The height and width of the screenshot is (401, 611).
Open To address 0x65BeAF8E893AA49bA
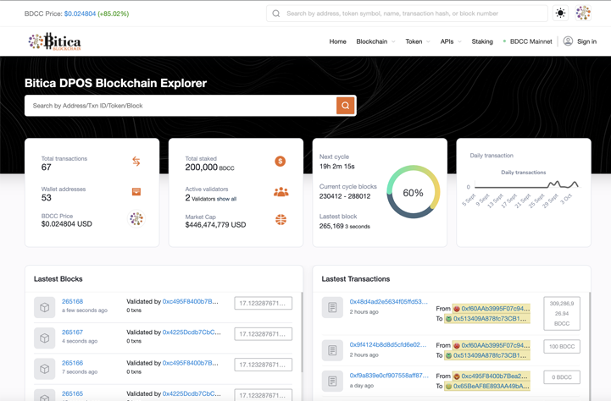(492, 387)
